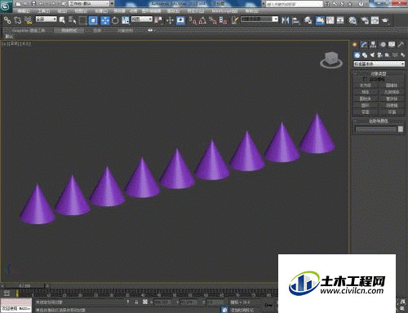Open the selection filter dropdown
Viewport: 408px width, 313px height.
47,19
